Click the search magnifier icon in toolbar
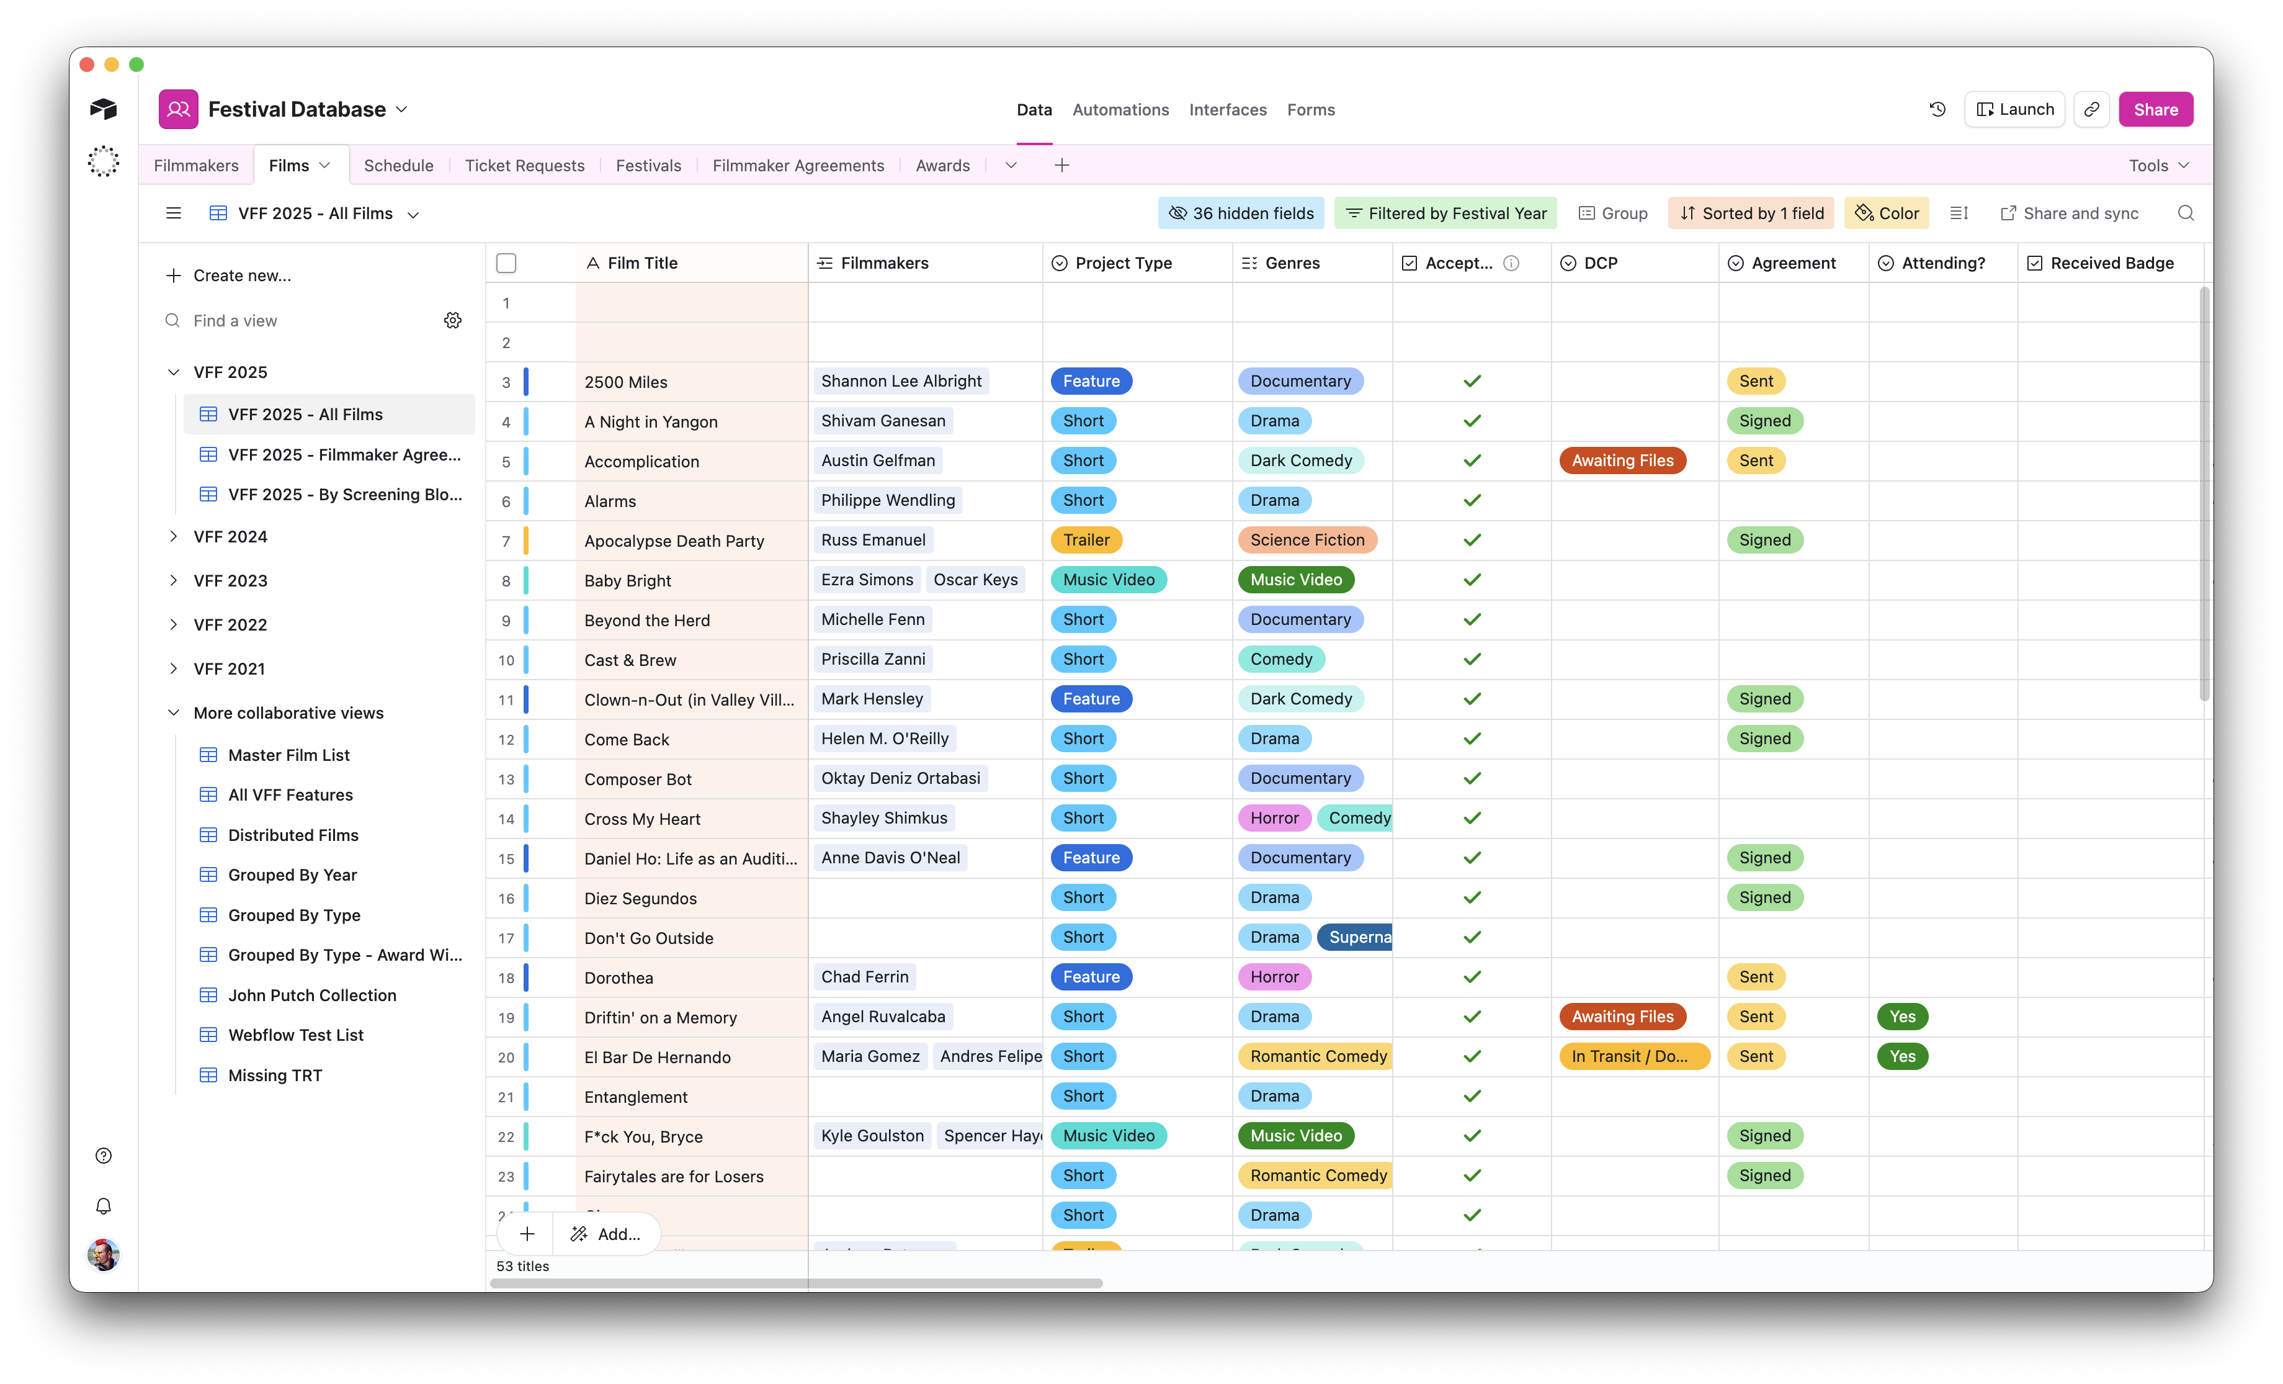 tap(2186, 213)
